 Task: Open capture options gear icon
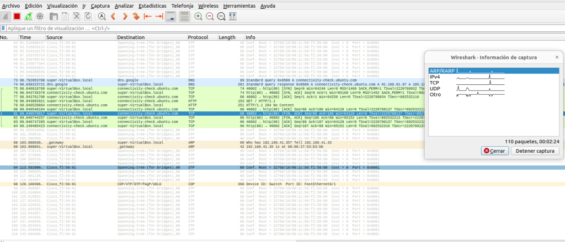click(x=40, y=17)
